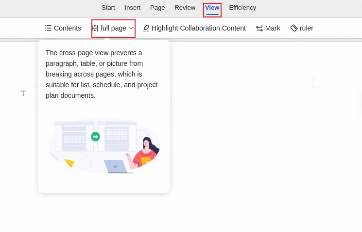Click the Contents list icon
The width and height of the screenshot is (362, 232).
tap(48, 28)
